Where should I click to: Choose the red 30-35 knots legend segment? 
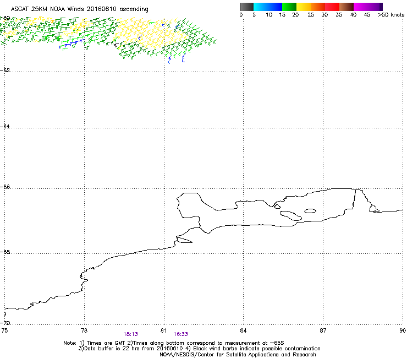(332, 7)
